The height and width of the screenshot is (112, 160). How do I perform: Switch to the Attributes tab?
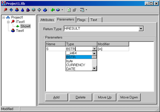click(47, 20)
